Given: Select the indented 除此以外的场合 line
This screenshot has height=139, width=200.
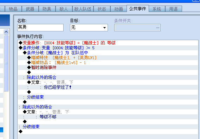Looking at the screenshot, I should (x=108, y=77).
